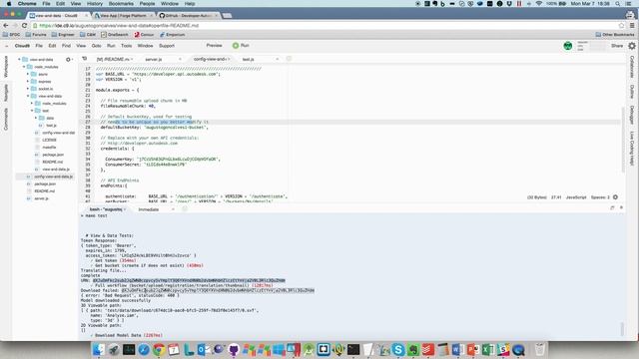Image resolution: width=639 pixels, height=359 pixels.
Task: Switch to the server.js editor tab
Action: 154,60
